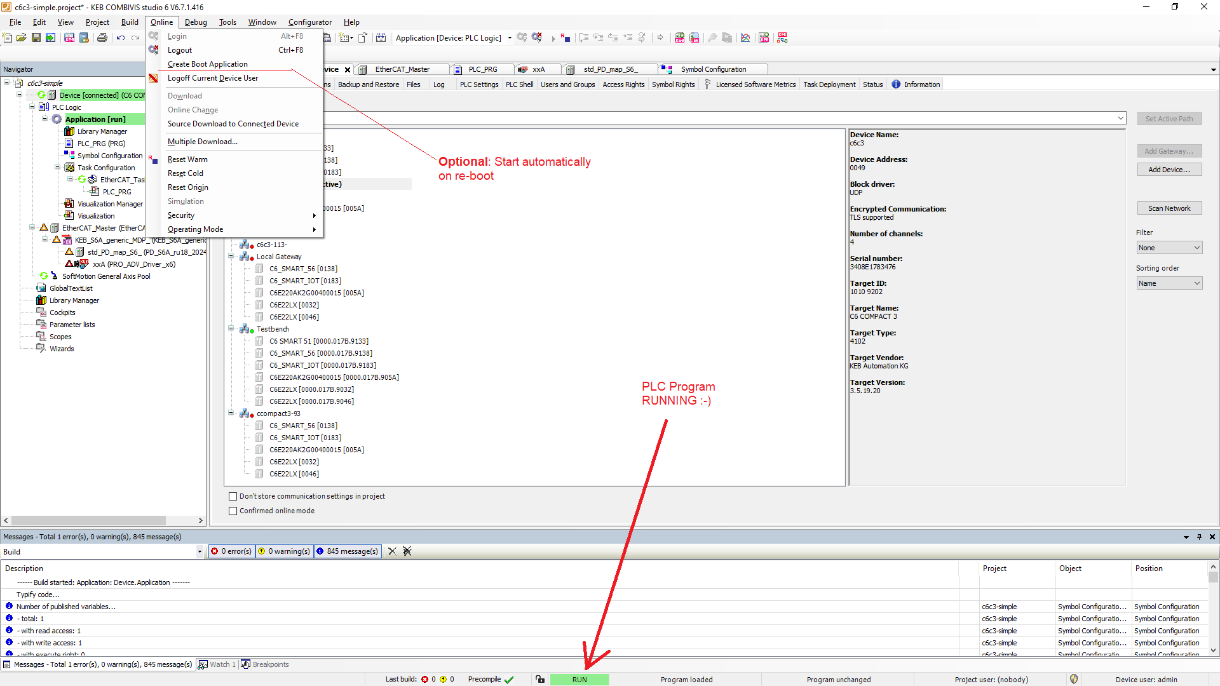
Task: Open the Filter dropdown showing None
Action: (x=1169, y=248)
